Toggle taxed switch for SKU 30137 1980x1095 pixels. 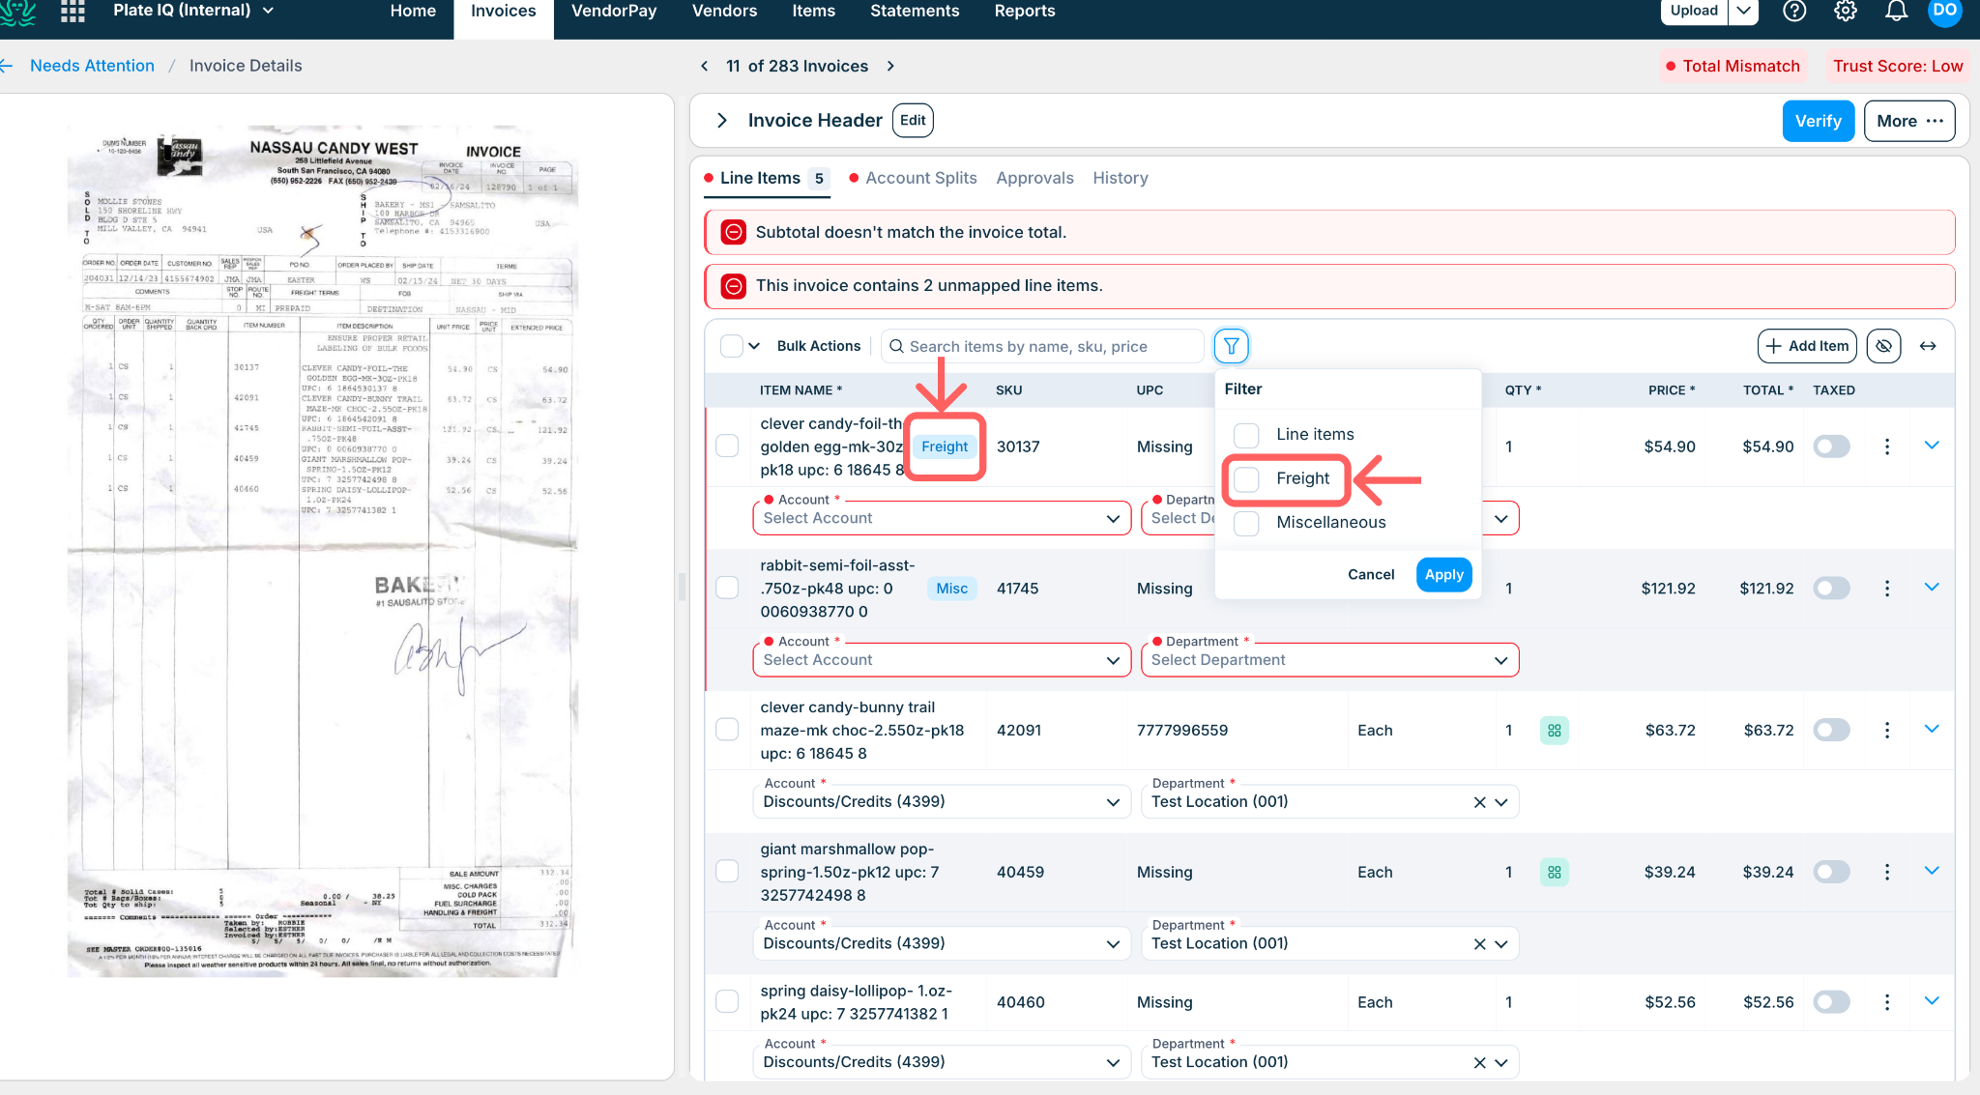(1831, 447)
